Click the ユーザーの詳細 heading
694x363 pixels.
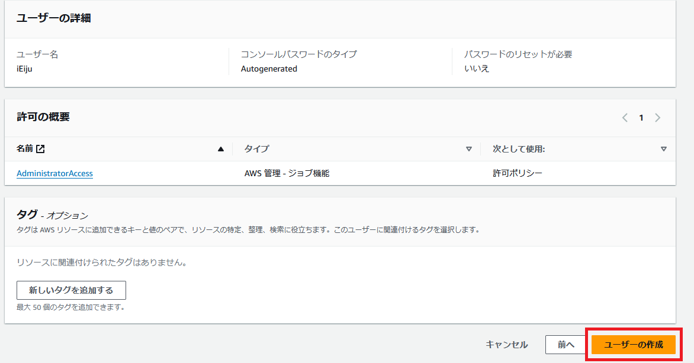(53, 18)
